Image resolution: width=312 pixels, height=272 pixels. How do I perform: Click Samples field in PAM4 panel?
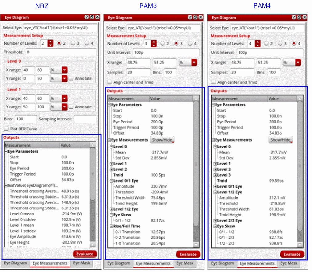coord(242,72)
